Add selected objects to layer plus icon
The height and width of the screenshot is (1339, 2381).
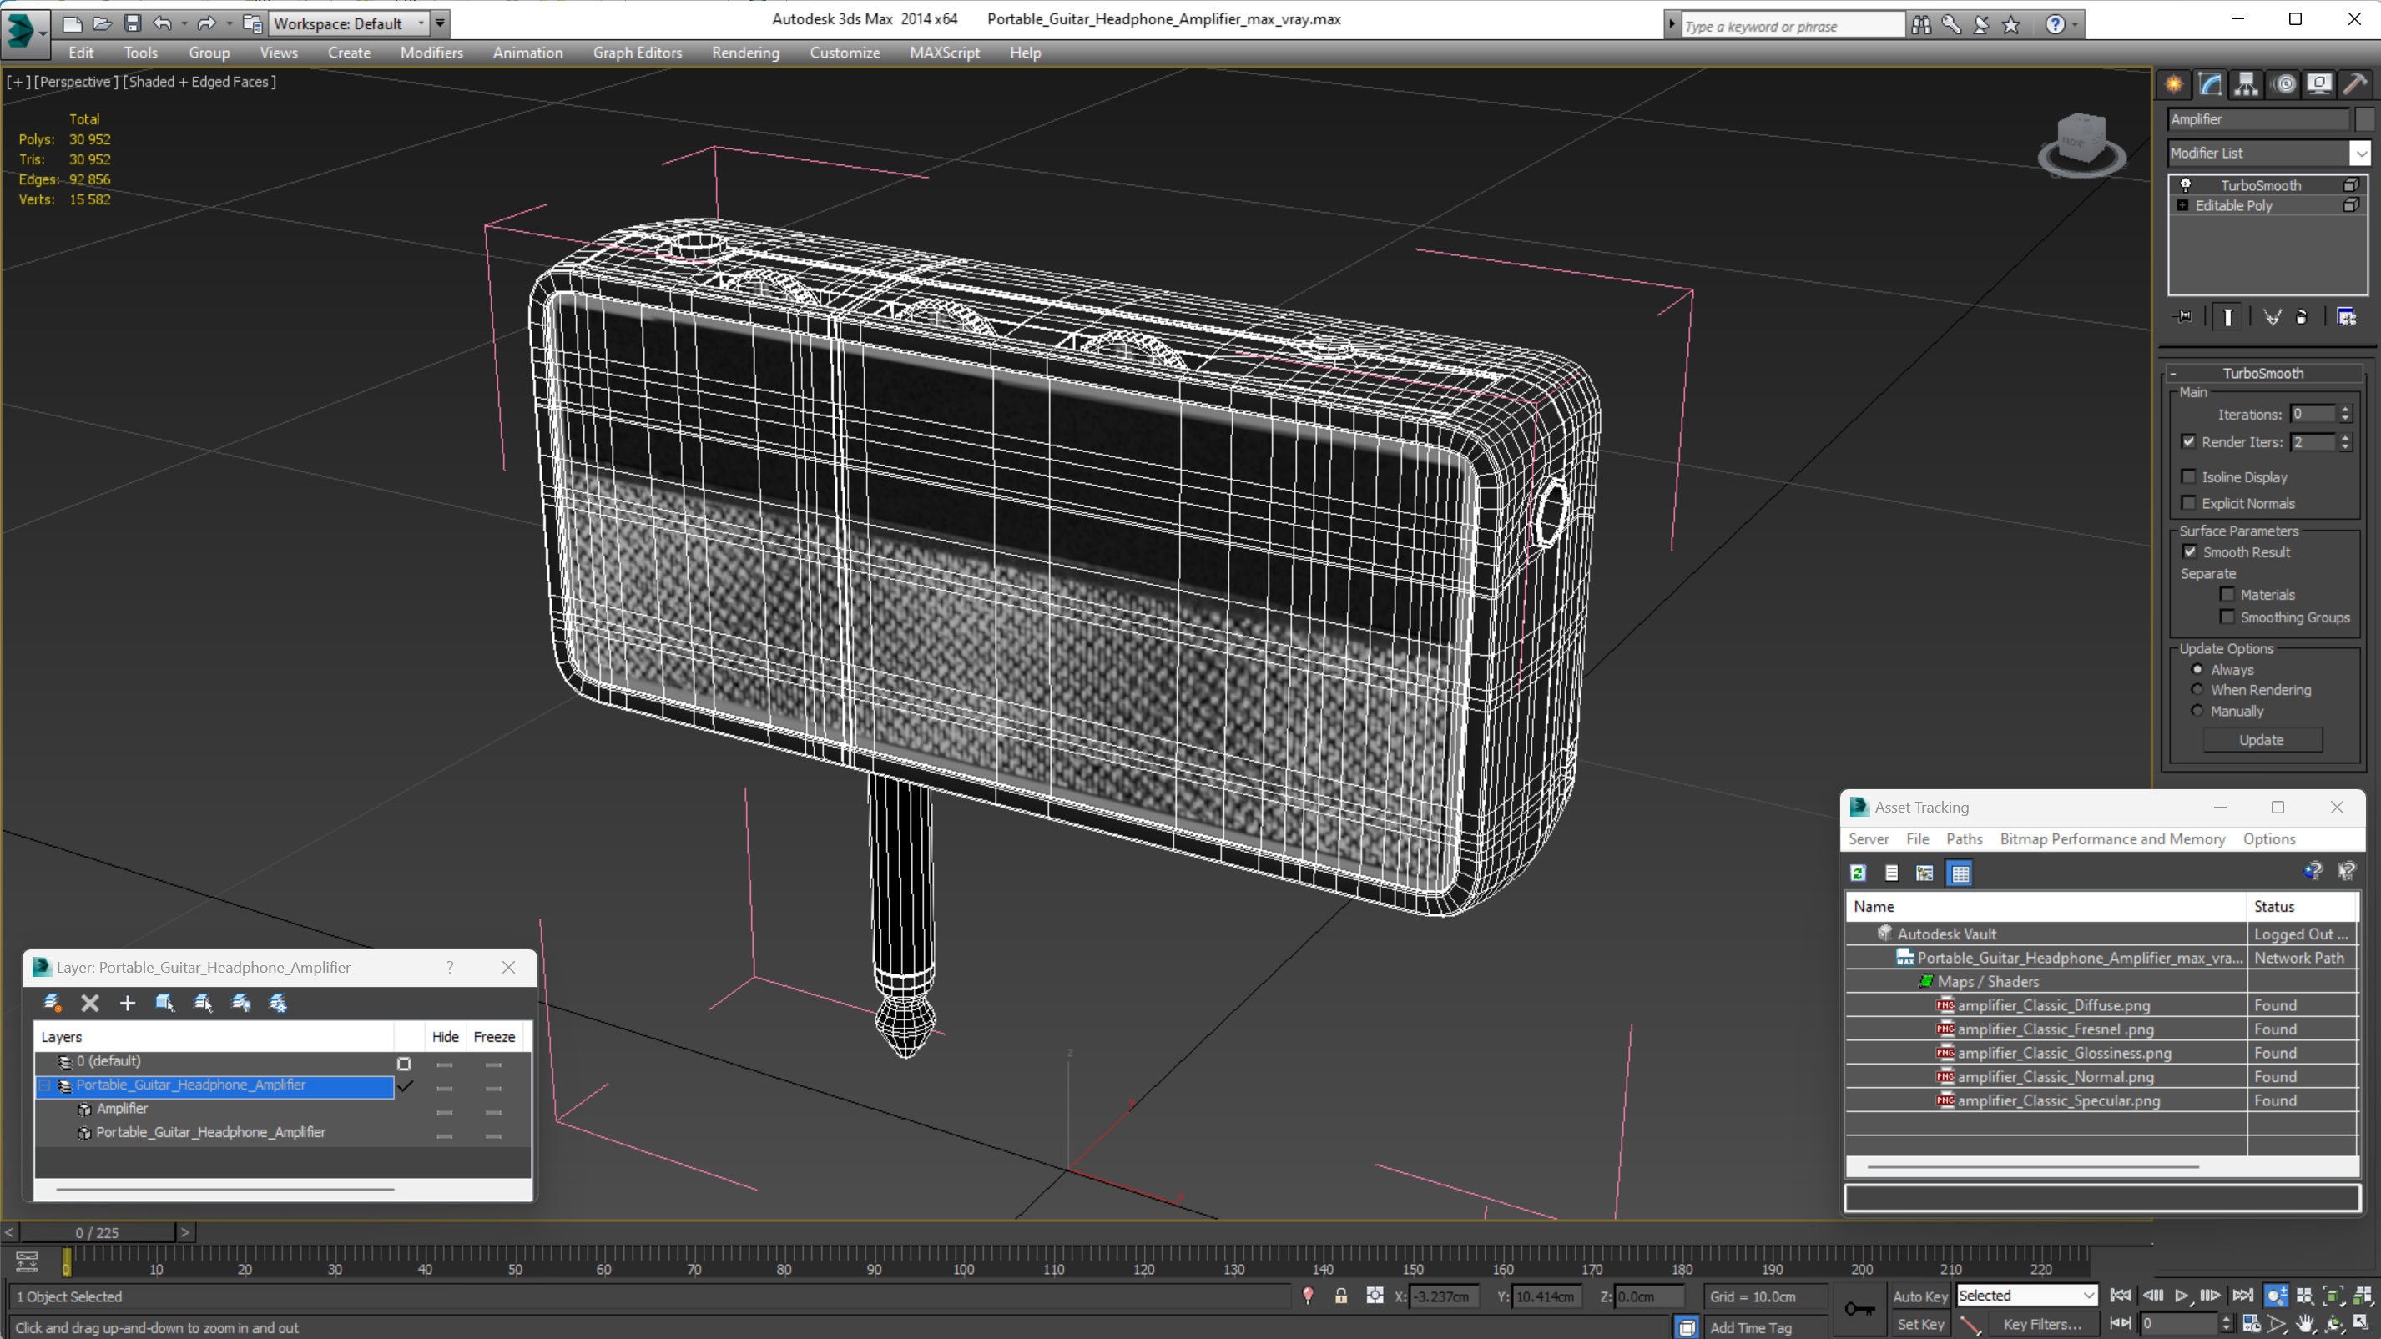pos(128,1003)
